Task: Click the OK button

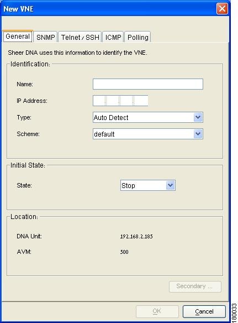Action: click(157, 311)
